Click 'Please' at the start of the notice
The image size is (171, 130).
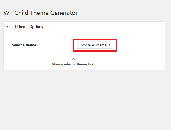[x=57, y=64]
